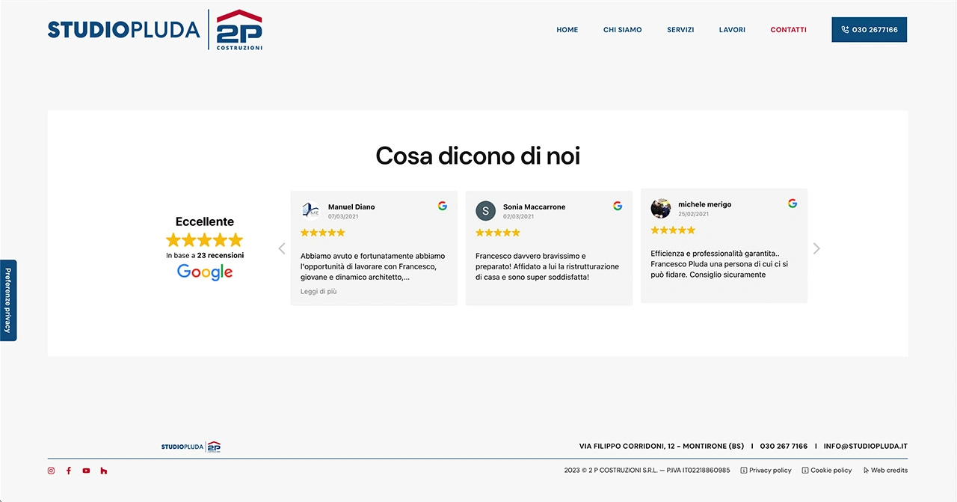Click the review date 02/03/2021

point(519,217)
